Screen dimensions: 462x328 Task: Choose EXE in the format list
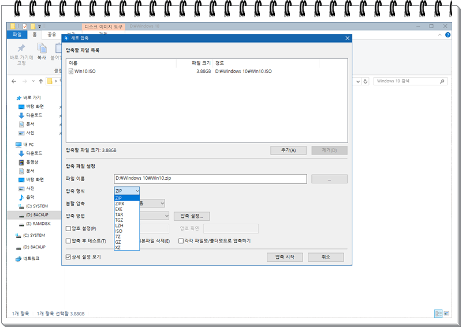tap(126, 209)
